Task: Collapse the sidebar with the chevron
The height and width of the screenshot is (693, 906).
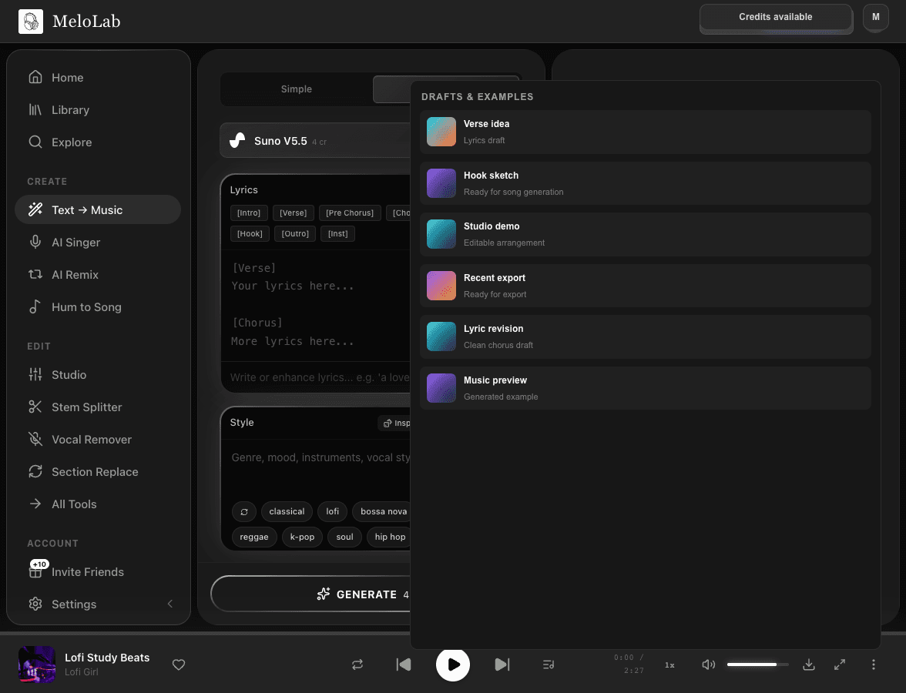Action: (x=169, y=604)
